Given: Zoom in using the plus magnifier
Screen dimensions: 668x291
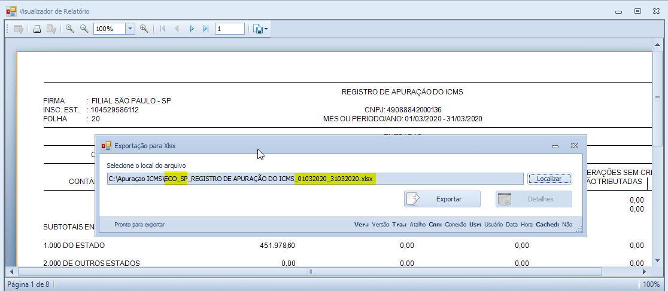Looking at the screenshot, I should tap(144, 29).
